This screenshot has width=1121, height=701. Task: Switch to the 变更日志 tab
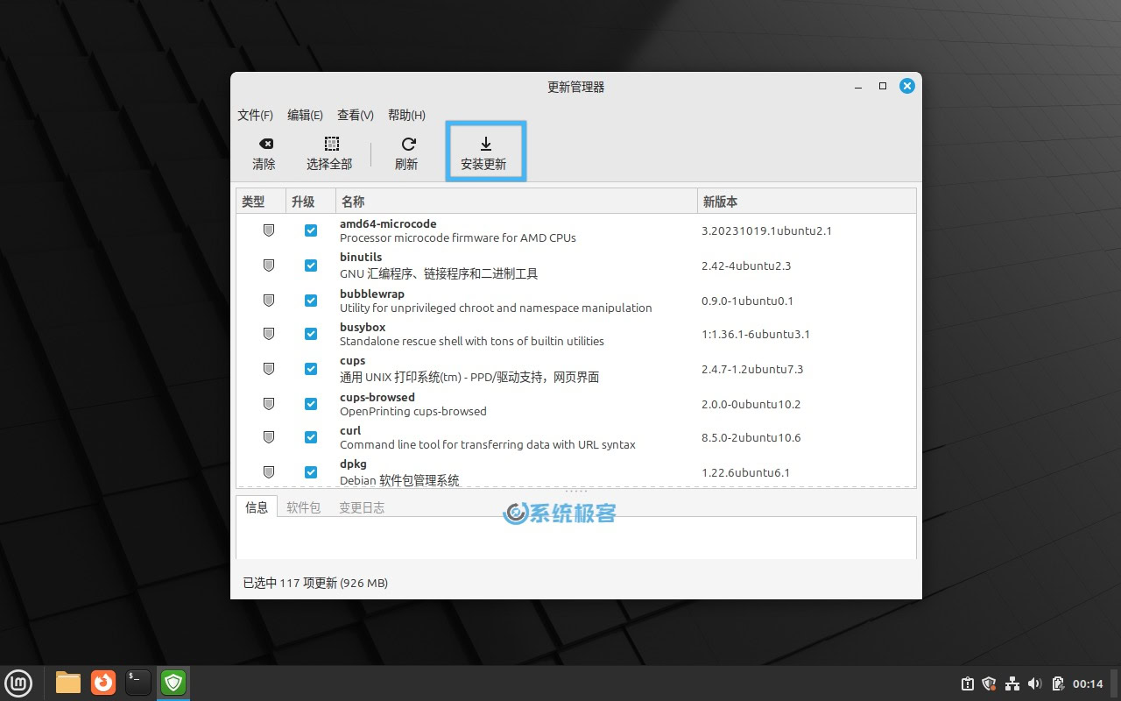click(x=362, y=507)
